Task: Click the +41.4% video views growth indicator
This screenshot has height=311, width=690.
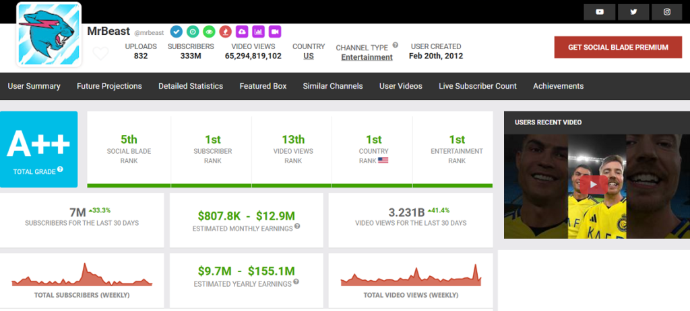Action: coord(438,210)
